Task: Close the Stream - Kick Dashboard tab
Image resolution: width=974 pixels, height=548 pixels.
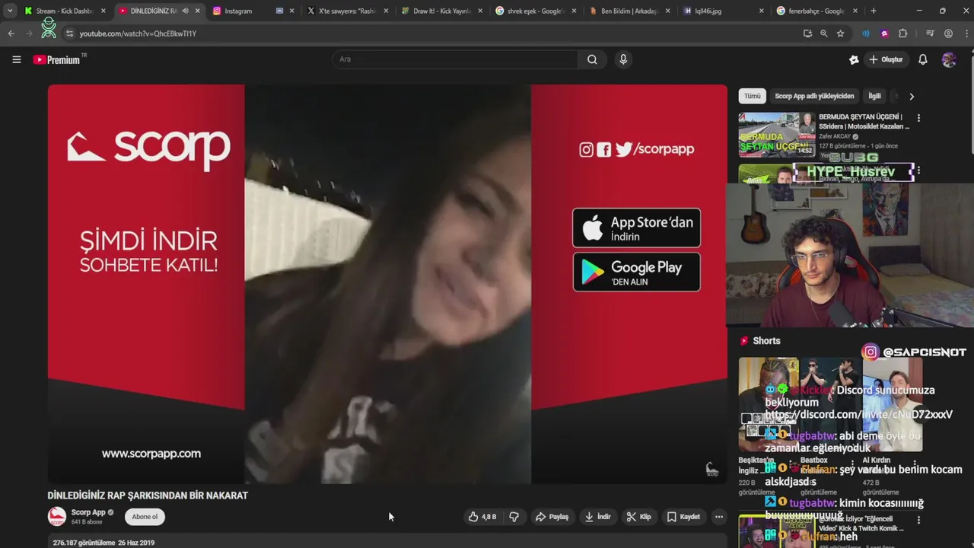Action: pos(103,11)
